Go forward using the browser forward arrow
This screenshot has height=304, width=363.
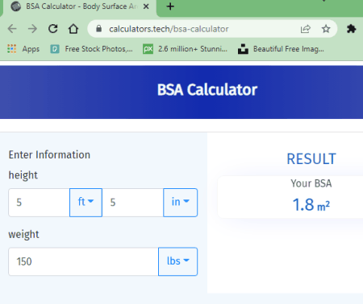(x=32, y=29)
